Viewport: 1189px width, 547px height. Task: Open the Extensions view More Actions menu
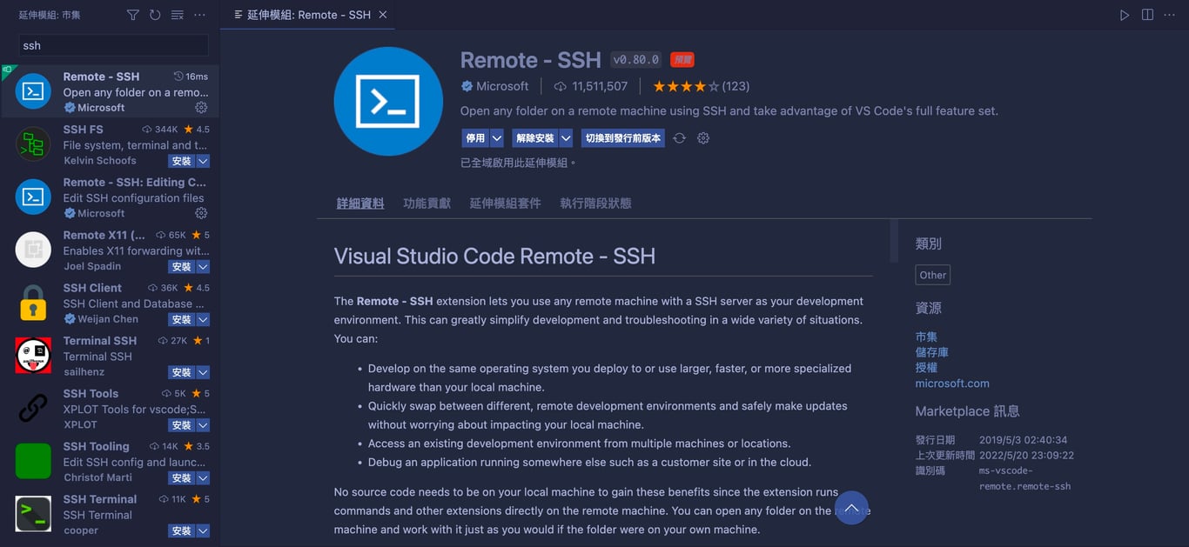(x=199, y=14)
